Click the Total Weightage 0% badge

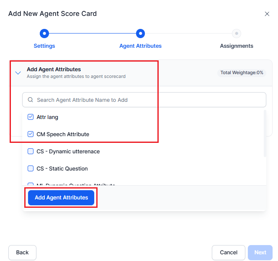pyautogui.click(x=242, y=72)
